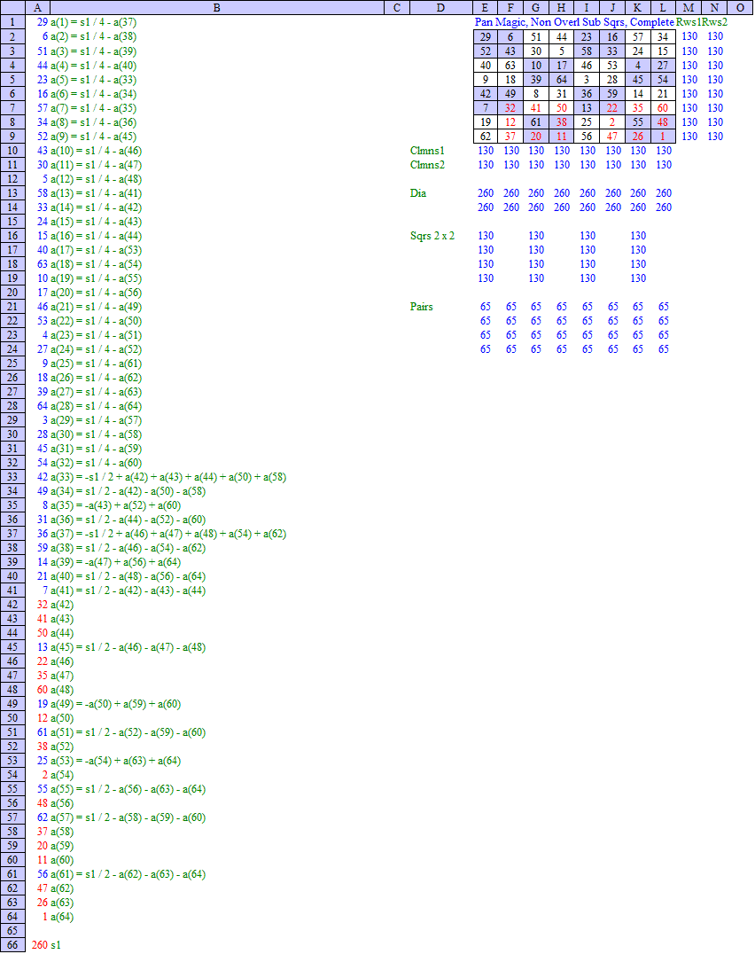Click the a(58) label
The image size is (755, 954).
coord(62,832)
